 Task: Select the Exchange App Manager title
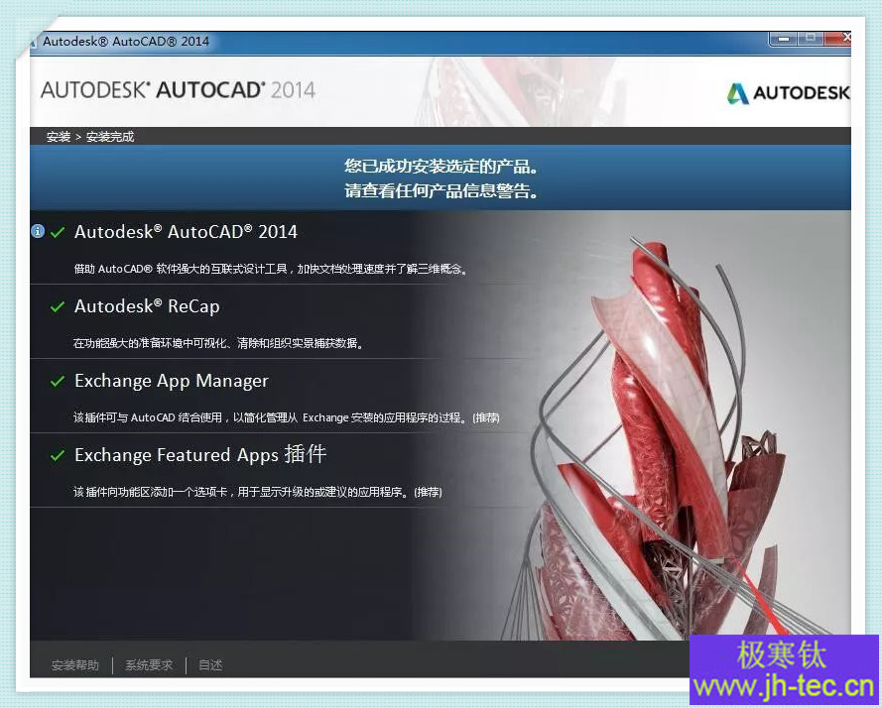pos(172,381)
